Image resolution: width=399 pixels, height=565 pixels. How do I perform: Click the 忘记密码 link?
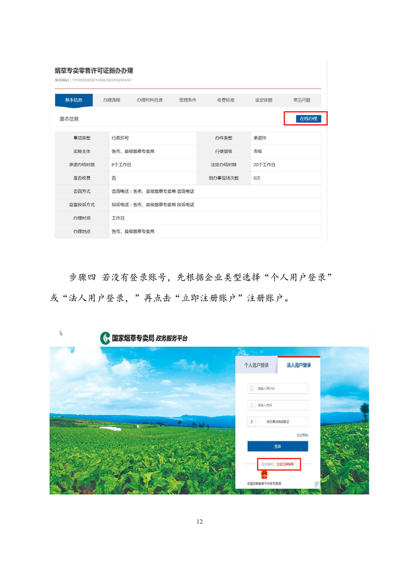tap(302, 435)
